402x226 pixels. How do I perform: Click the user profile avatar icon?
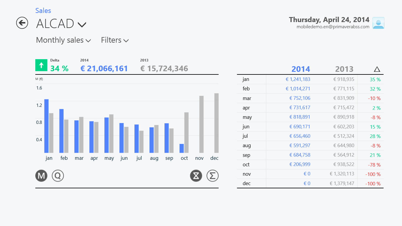(378, 23)
